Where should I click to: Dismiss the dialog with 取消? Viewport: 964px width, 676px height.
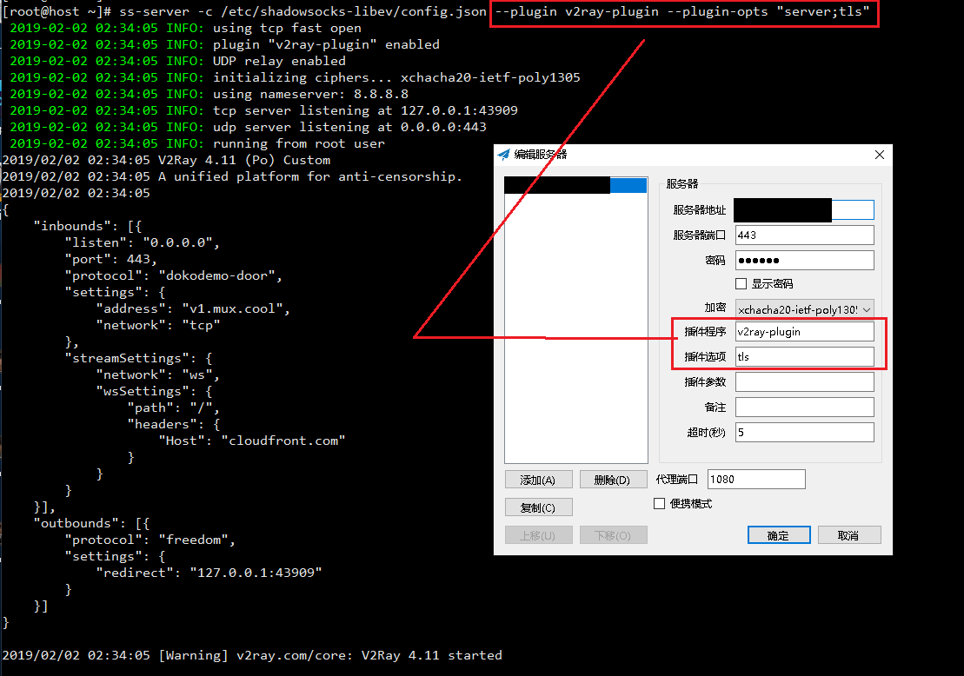849,534
